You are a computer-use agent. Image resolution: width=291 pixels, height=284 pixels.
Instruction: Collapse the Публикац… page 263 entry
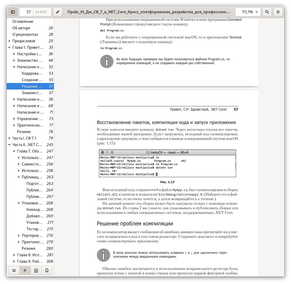(x=19, y=177)
